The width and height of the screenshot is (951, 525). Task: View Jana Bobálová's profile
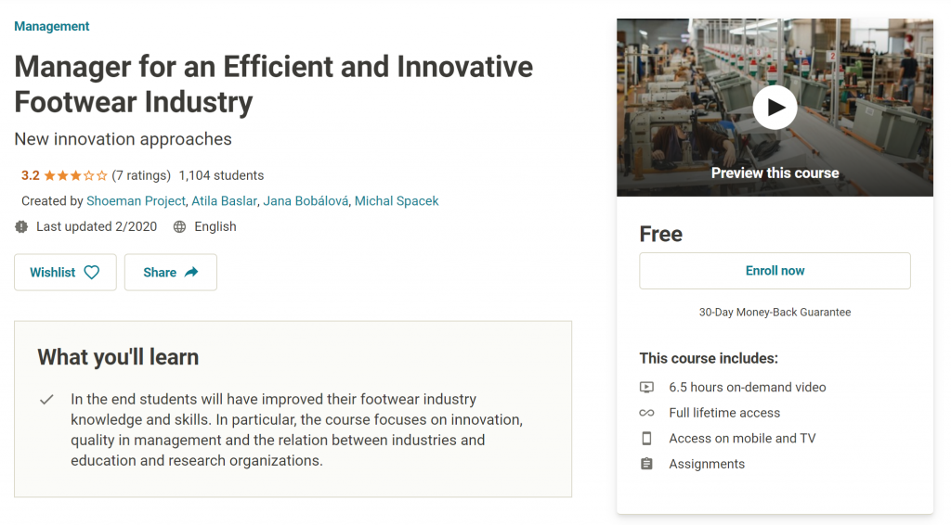point(306,201)
